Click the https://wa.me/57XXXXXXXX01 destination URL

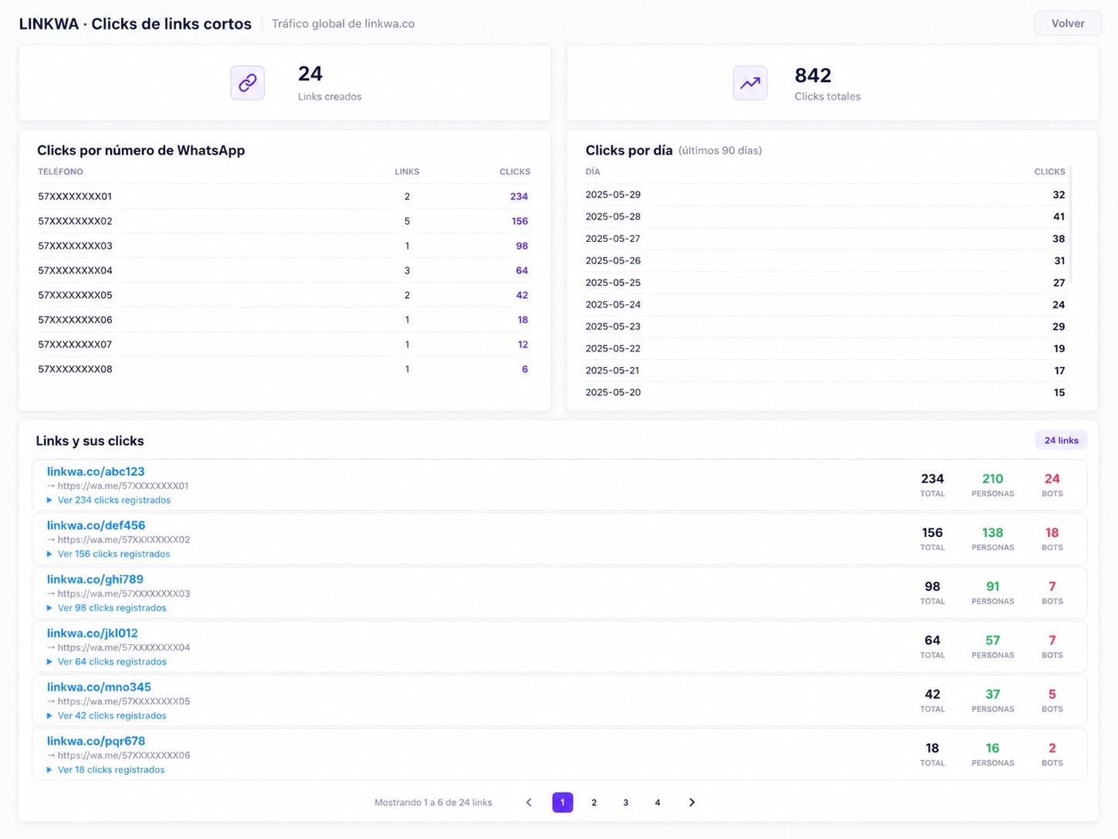tap(123, 486)
